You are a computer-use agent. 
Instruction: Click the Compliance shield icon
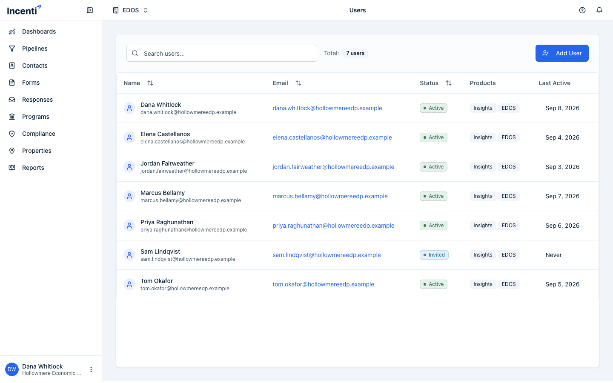coord(12,134)
